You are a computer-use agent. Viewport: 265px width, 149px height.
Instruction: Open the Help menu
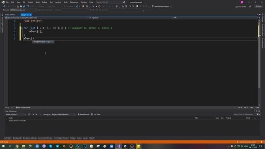coord(91,2)
